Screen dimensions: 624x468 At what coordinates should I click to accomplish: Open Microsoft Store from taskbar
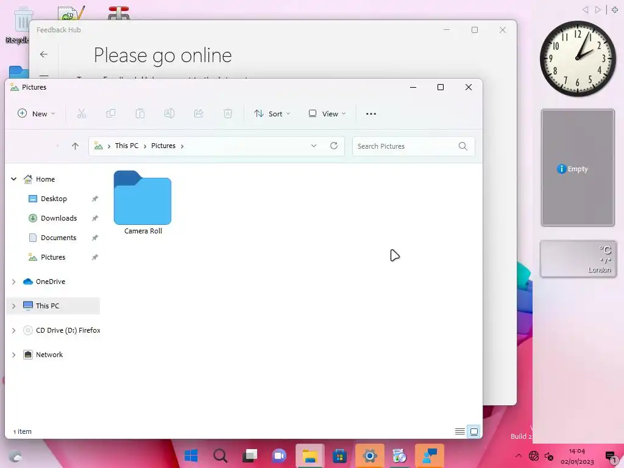(339, 455)
